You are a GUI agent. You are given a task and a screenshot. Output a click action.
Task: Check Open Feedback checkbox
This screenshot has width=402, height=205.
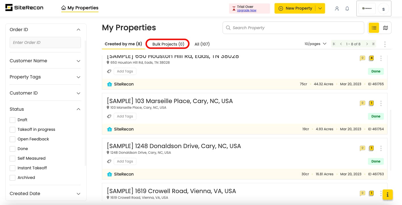(x=12, y=139)
